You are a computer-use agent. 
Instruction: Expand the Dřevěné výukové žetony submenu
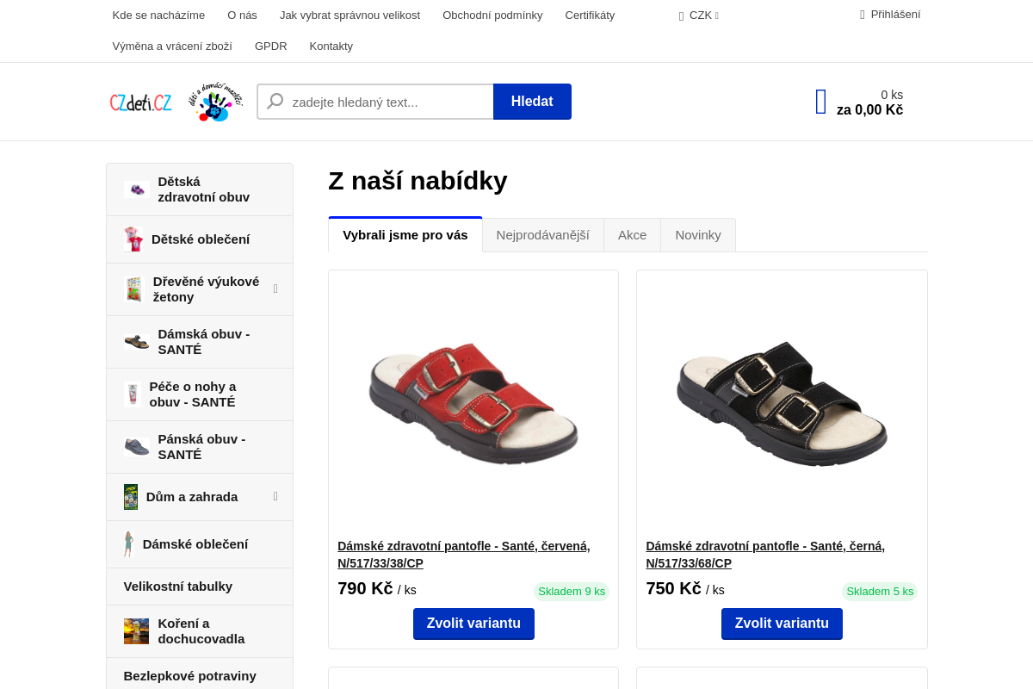275,289
